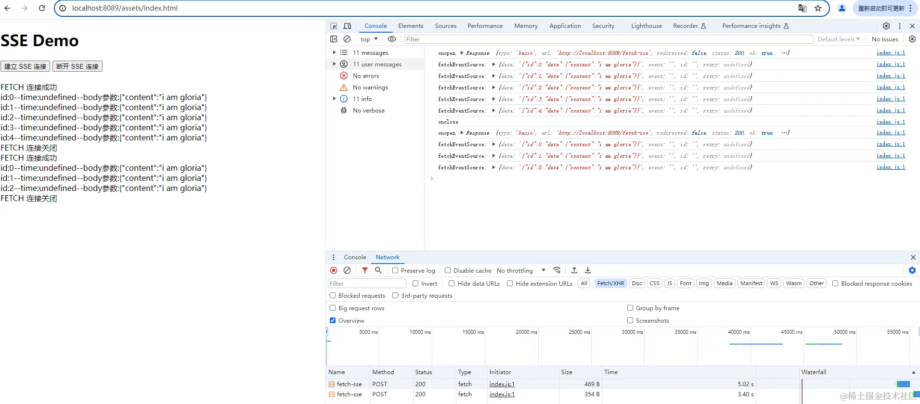Check Blocked requests
920x404 pixels.
333,295
